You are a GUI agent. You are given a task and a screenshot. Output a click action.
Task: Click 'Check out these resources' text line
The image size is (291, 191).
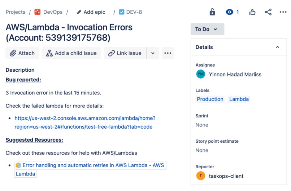71,153
